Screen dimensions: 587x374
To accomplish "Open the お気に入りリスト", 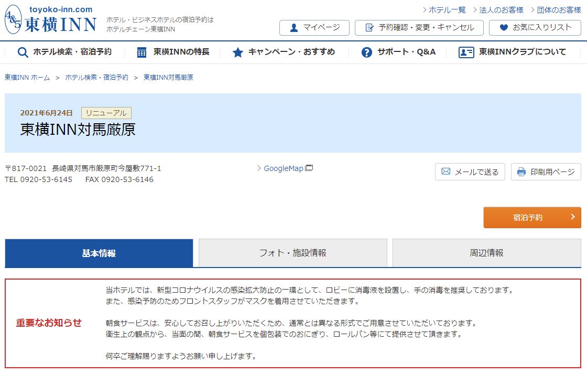I will (535, 28).
